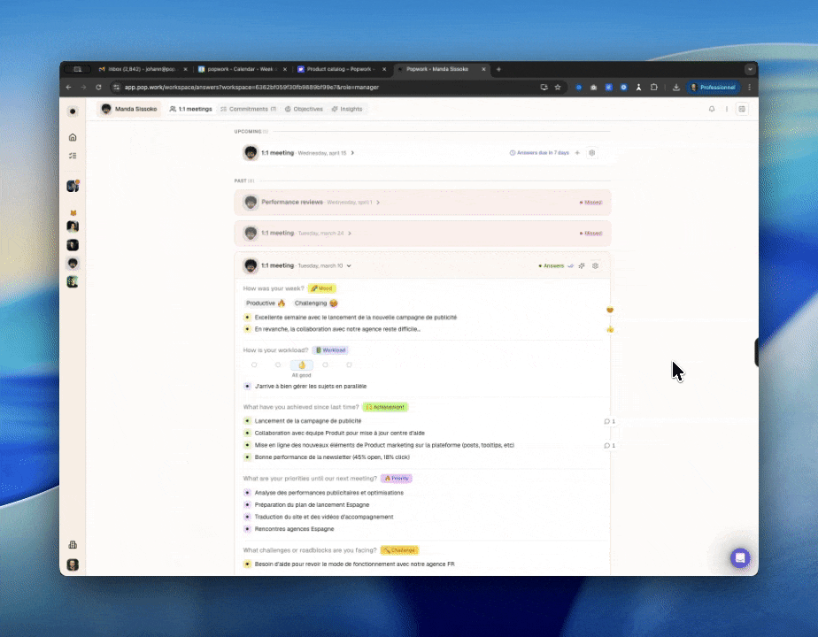Open the Home icon in the left sidebar
The height and width of the screenshot is (637, 818).
[73, 137]
